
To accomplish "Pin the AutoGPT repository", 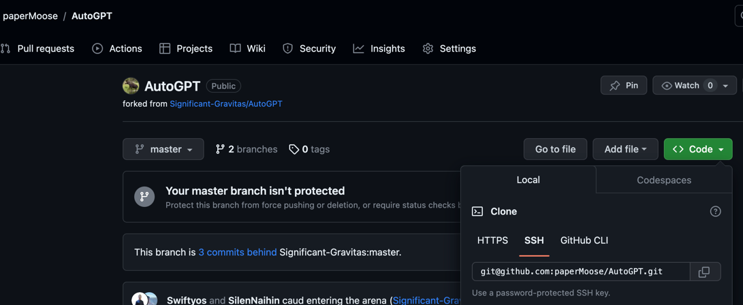I will point(623,85).
